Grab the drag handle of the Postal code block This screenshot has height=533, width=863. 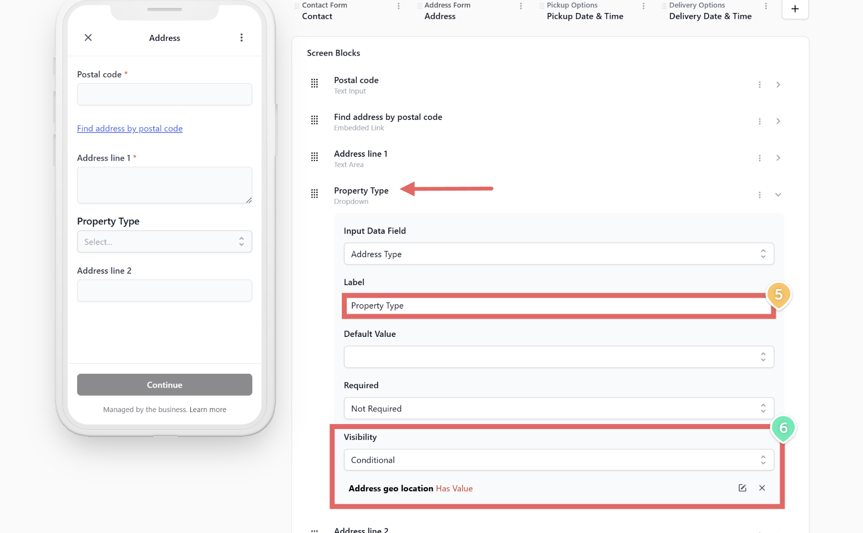pyautogui.click(x=315, y=84)
